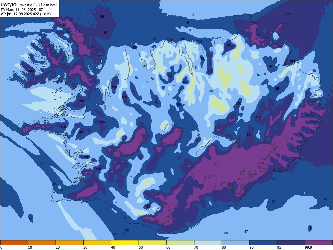Click the '99.9' legend scale label
The width and height of the screenshot is (333, 250).
(308, 247)
